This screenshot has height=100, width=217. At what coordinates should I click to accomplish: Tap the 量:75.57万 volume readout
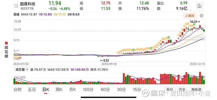pyautogui.click(x=38, y=70)
